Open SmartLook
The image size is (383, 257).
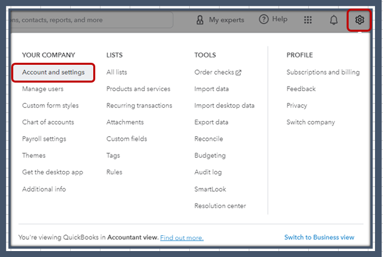(x=210, y=189)
